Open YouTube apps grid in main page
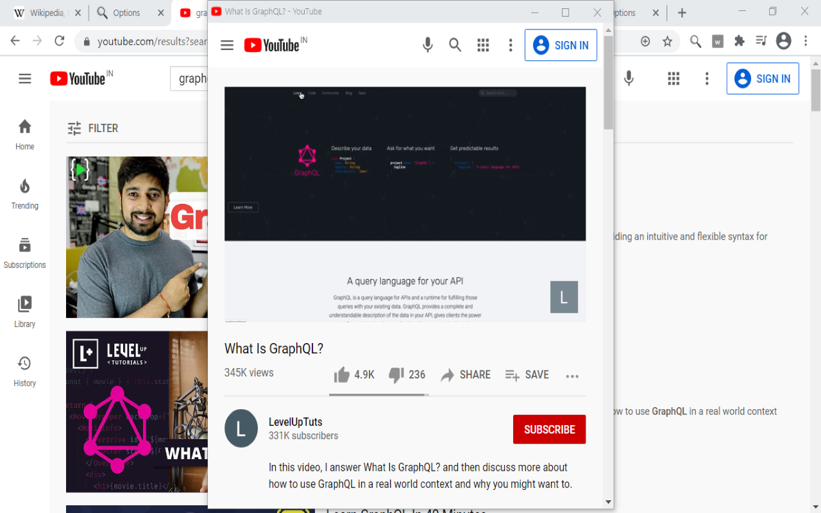The width and height of the screenshot is (821, 513). 673,78
